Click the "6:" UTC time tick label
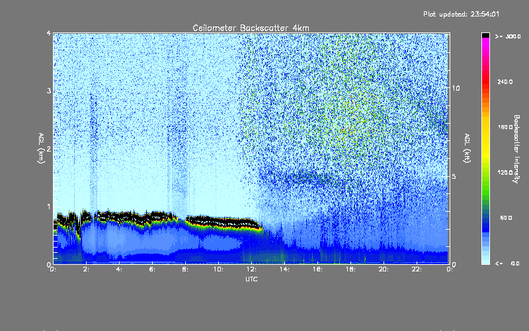Viewport: 529px width, 331px height. point(153,269)
